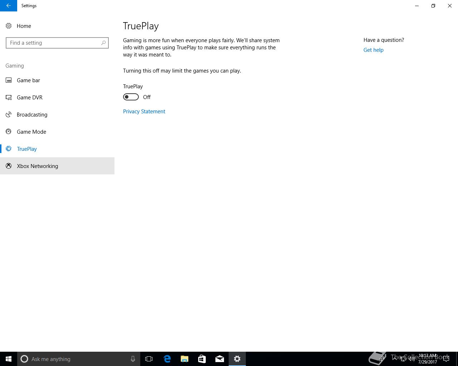Open the Game DVR settings page
The height and width of the screenshot is (366, 458).
point(57,98)
